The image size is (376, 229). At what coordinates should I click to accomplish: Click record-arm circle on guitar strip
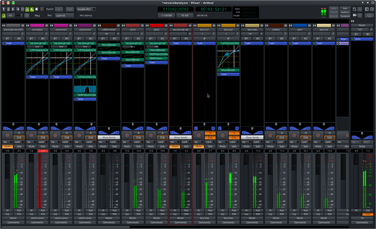tap(151, 135)
